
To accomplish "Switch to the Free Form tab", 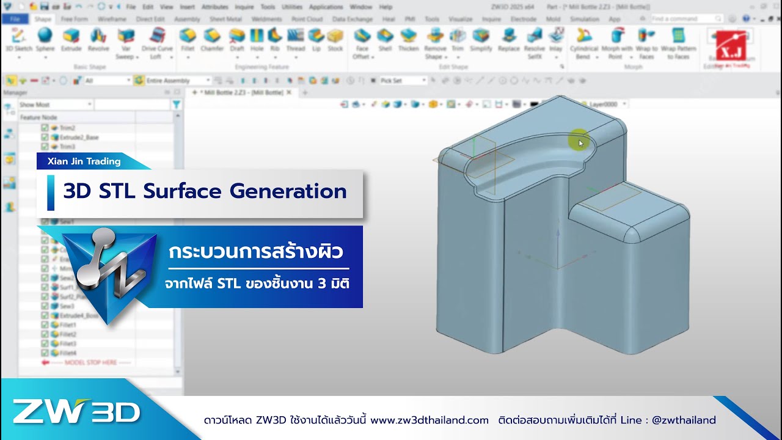I will click(75, 19).
